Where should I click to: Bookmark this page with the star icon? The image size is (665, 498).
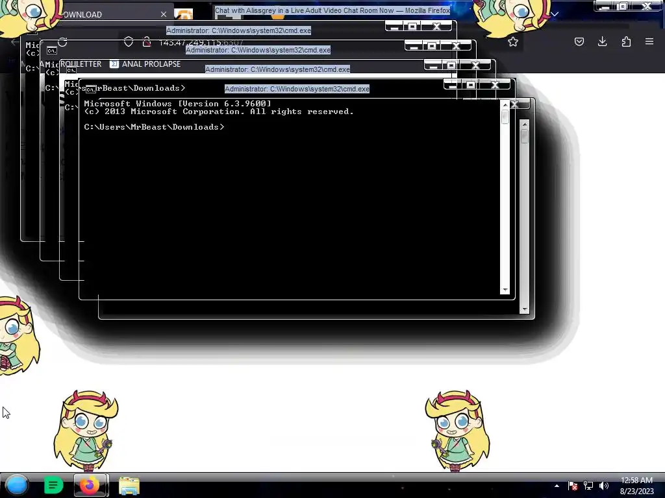click(513, 41)
